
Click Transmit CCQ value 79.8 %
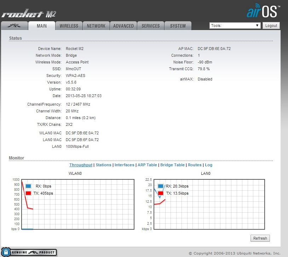(x=204, y=69)
